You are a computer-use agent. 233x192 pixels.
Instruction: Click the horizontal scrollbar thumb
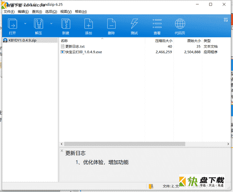click(125, 144)
